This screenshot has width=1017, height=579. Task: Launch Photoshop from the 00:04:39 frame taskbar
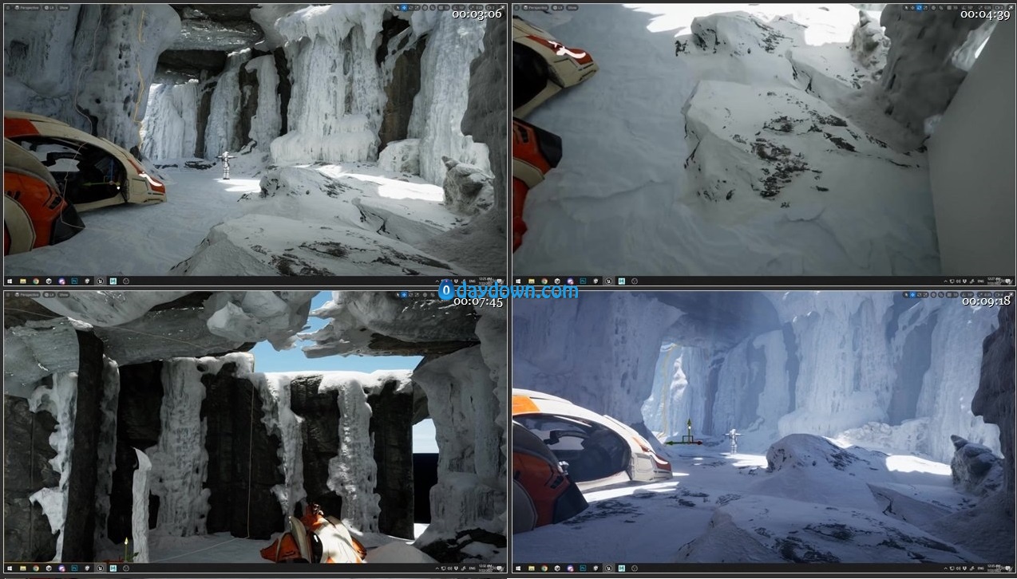tap(583, 281)
